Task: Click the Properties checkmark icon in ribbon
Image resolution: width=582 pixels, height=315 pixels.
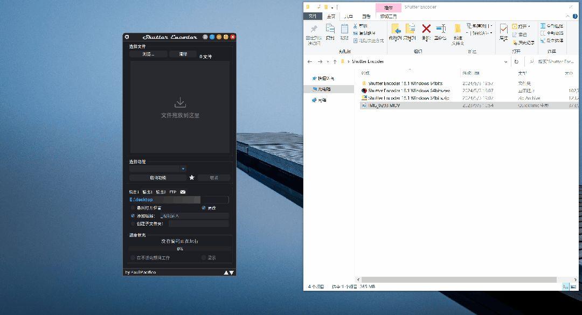Action: (x=504, y=29)
